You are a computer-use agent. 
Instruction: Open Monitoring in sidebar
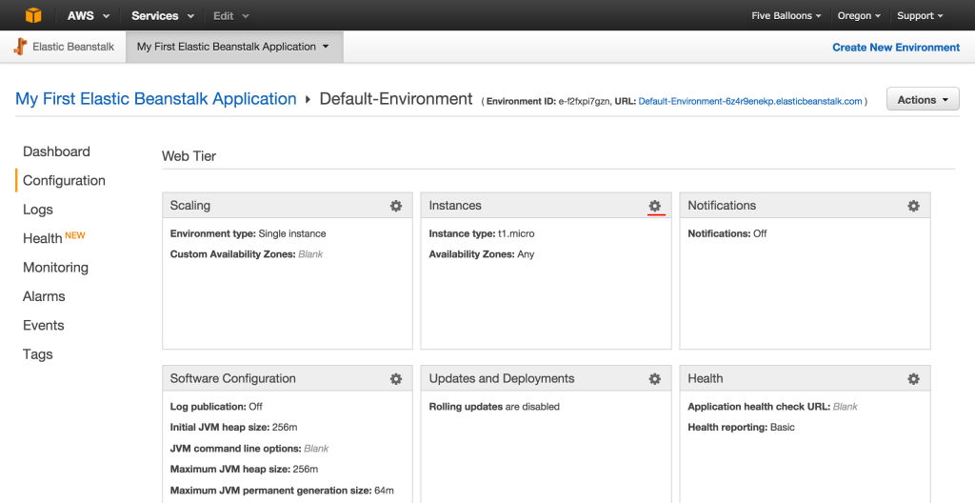click(55, 268)
